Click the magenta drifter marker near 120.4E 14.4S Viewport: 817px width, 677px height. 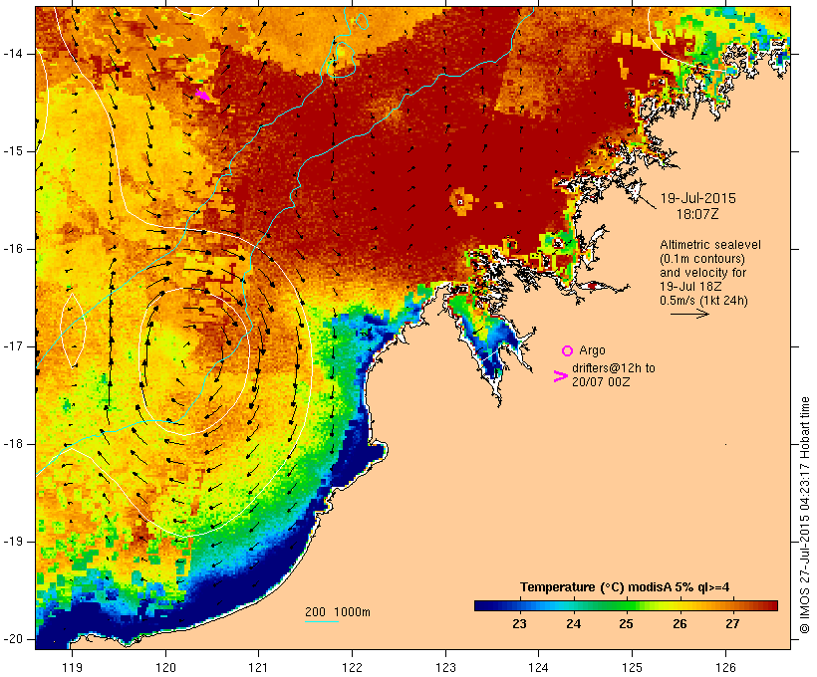coord(202,95)
